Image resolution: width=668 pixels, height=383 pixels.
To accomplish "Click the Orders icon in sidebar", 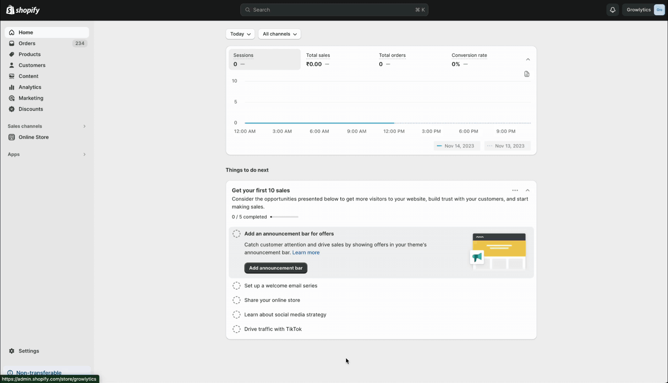I will click(x=12, y=43).
